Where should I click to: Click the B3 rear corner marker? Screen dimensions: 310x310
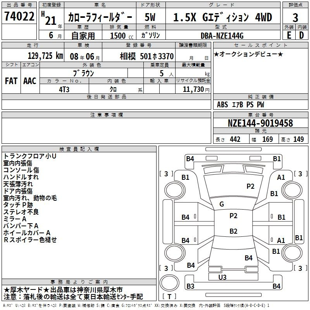click(x=190, y=286)
